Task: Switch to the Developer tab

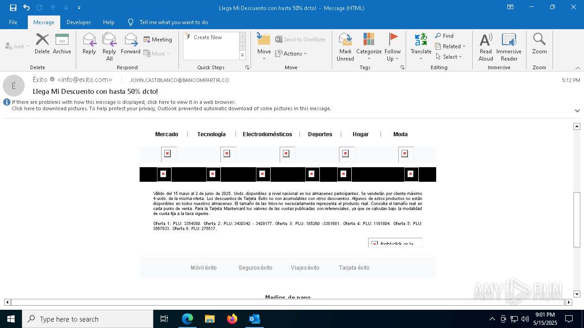Action: pyautogui.click(x=78, y=22)
